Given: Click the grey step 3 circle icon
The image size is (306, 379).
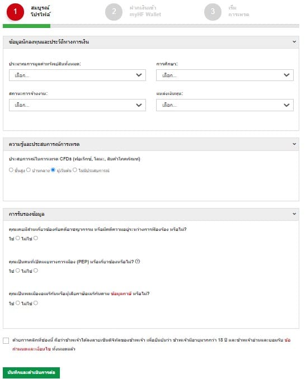Looking at the screenshot, I should tap(213, 12).
